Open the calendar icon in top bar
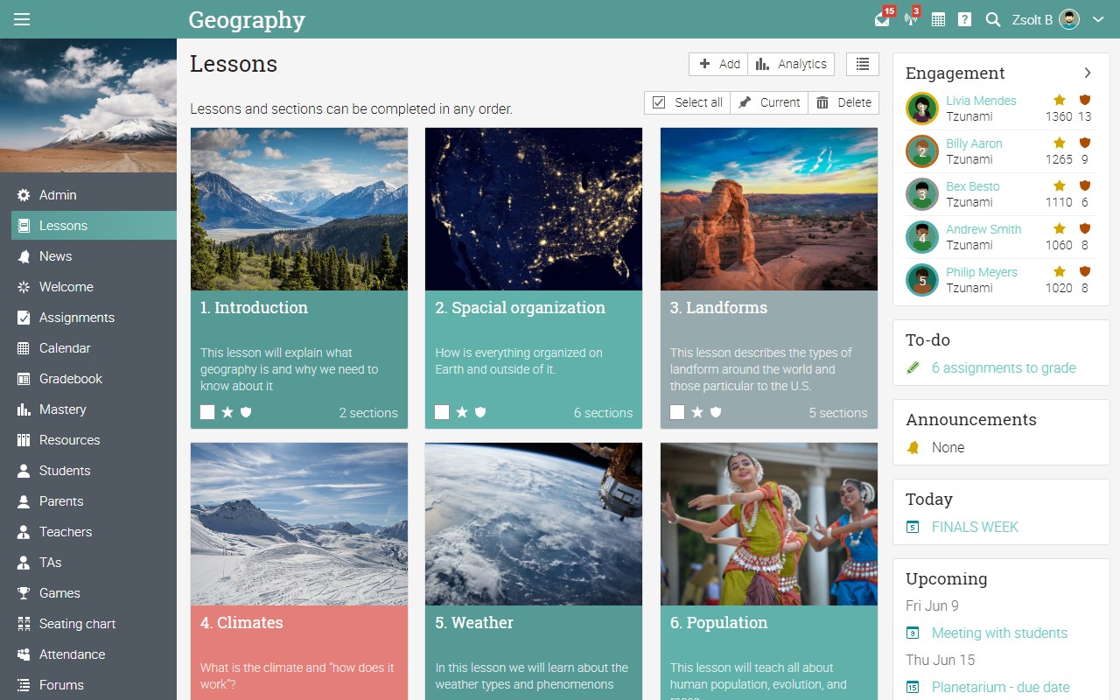The width and height of the screenshot is (1120, 700). [938, 19]
